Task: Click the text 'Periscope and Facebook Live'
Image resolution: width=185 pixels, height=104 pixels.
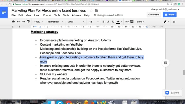Action: click(60, 53)
